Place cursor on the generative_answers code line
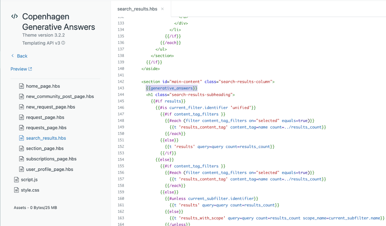 tap(172, 88)
